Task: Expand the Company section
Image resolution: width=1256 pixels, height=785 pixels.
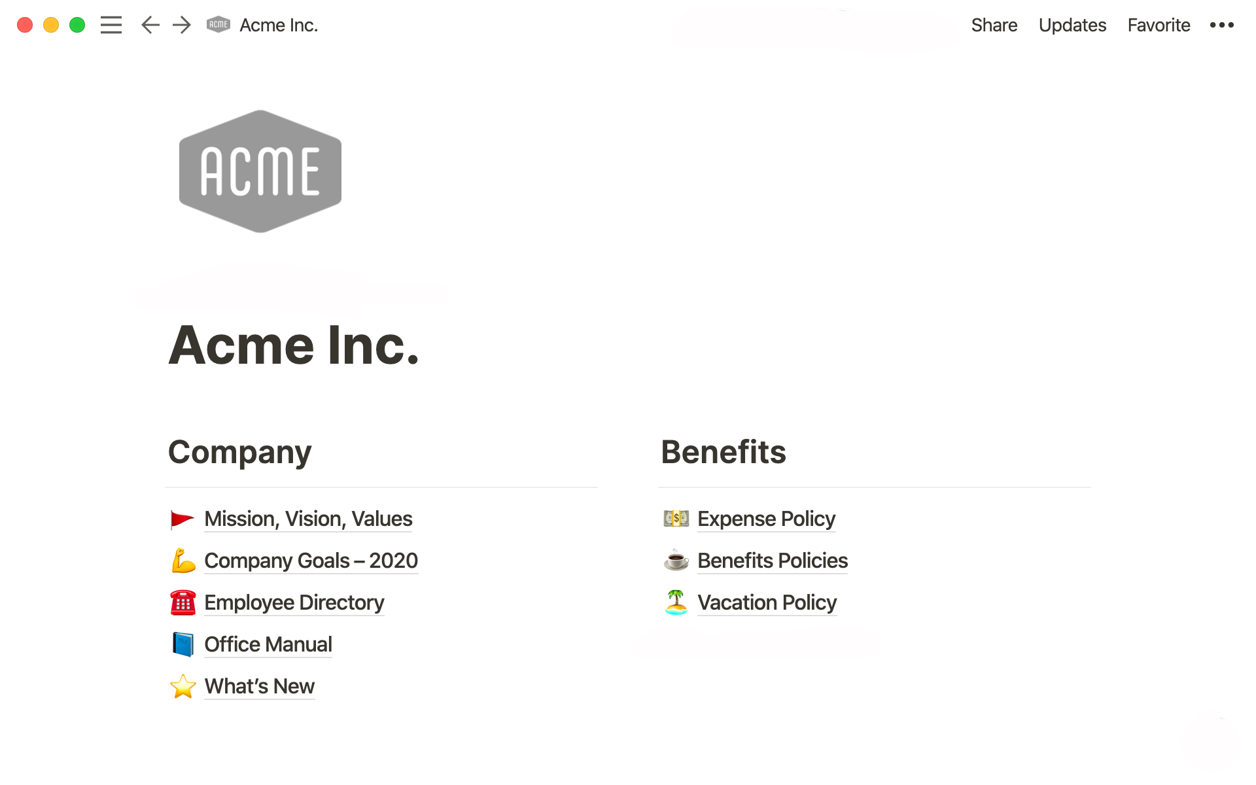Action: (x=241, y=451)
